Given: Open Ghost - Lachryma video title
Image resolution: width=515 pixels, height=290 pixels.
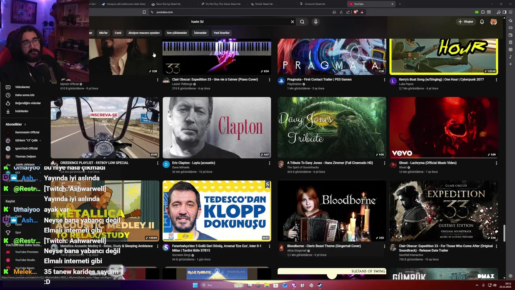Looking at the screenshot, I should (428, 163).
